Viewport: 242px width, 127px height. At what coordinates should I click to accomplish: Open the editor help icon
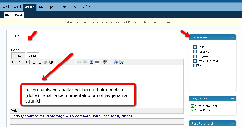coord(116,62)
